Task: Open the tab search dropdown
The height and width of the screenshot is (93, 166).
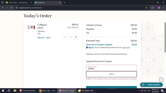Action: pyautogui.click(x=2, y=3)
